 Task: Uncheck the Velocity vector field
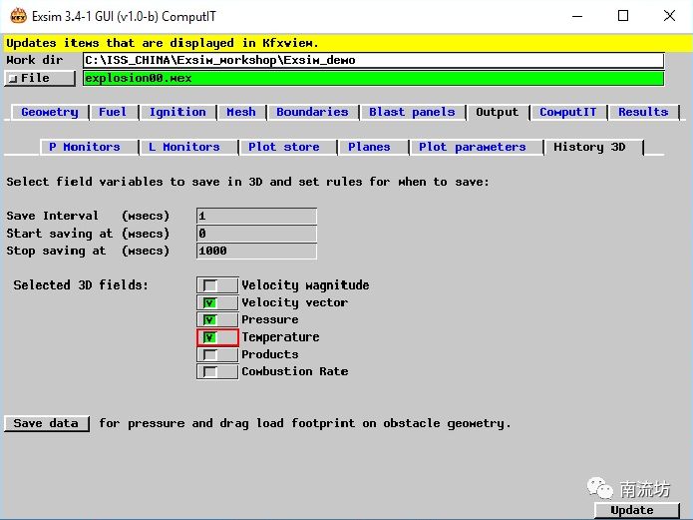[x=217, y=302]
